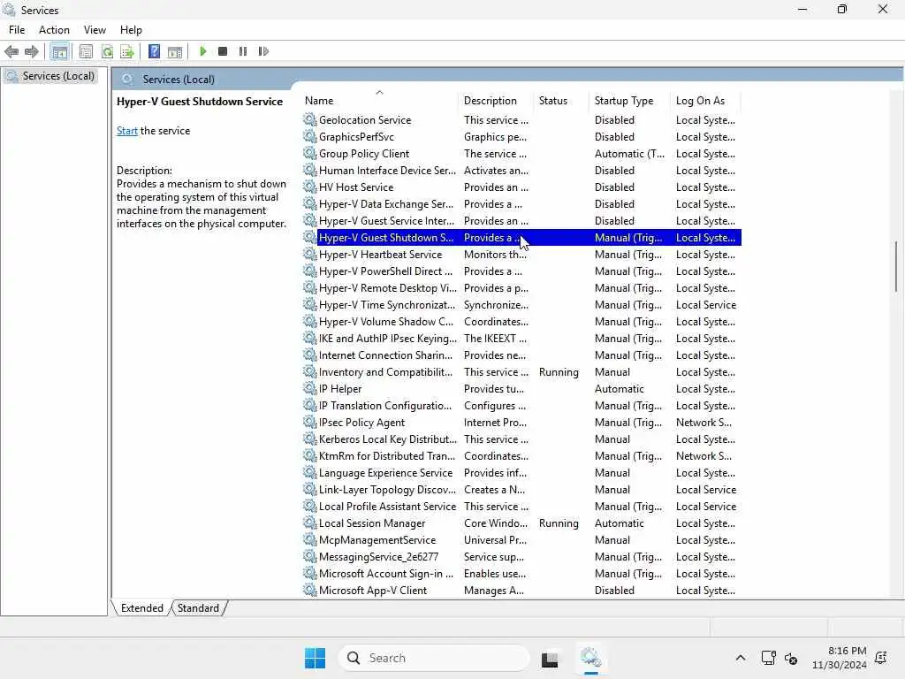
Task: Open the Properties toolbar icon
Action: [86, 51]
